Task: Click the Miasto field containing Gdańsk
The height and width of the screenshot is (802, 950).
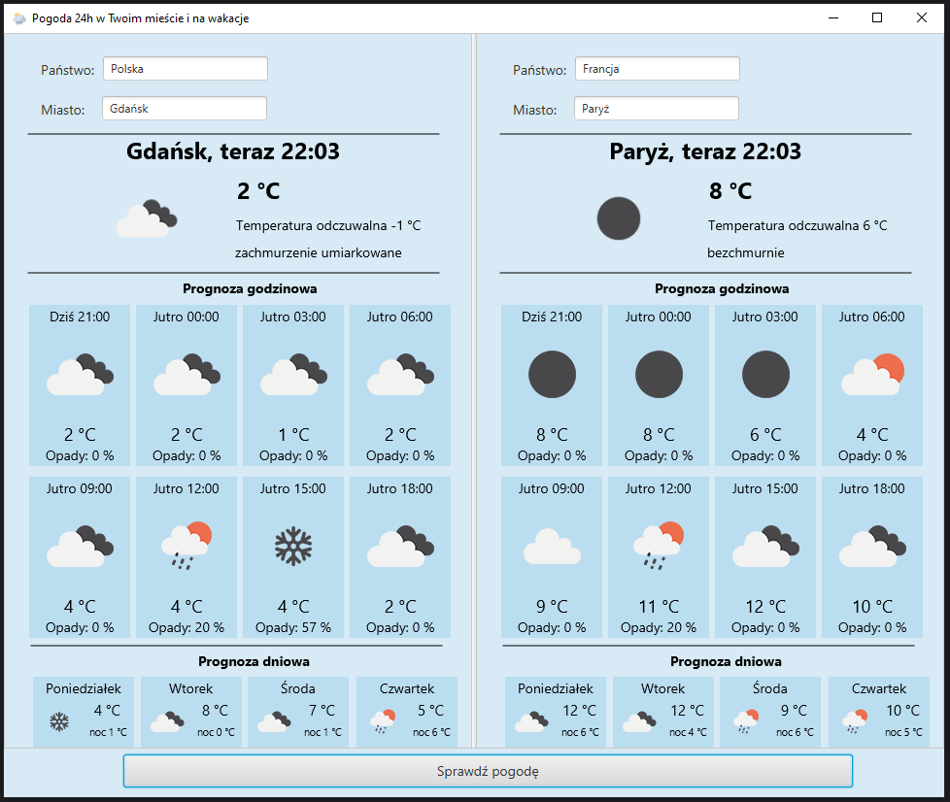Action: point(184,109)
